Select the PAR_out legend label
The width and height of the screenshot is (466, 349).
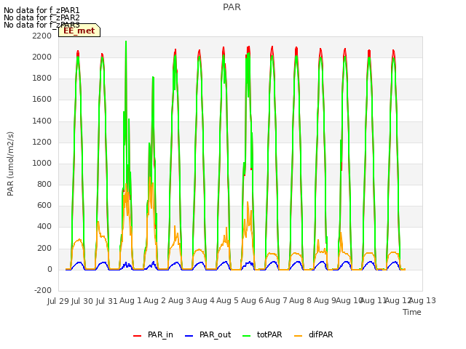[216, 334]
